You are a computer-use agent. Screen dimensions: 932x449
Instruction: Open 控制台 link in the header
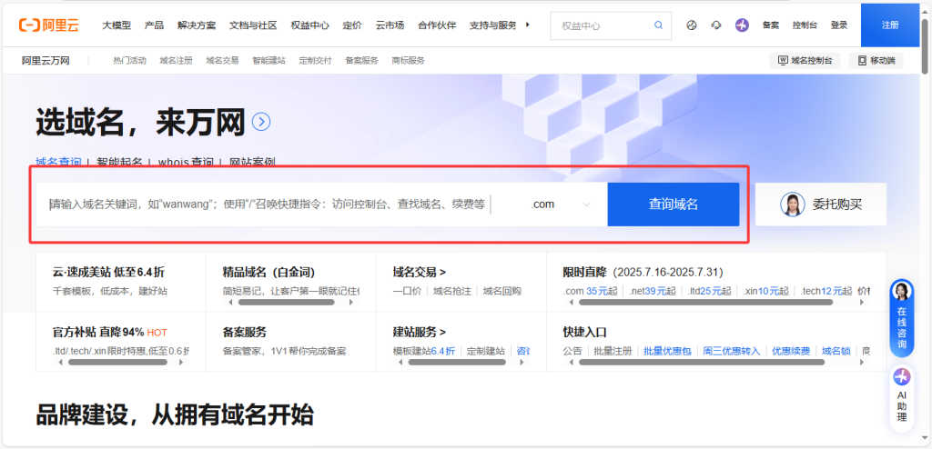click(x=805, y=25)
